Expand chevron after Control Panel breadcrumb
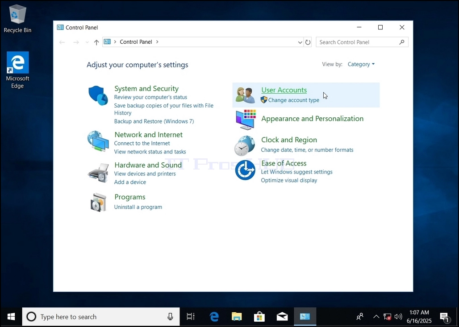Screen dimensions: 459x327 pyautogui.click(x=157, y=42)
